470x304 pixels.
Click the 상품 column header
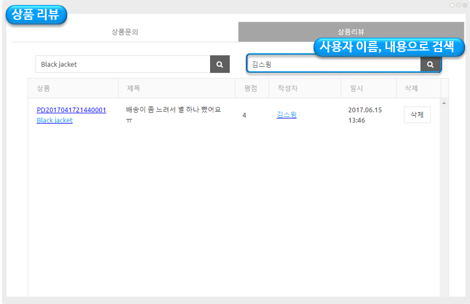43,89
